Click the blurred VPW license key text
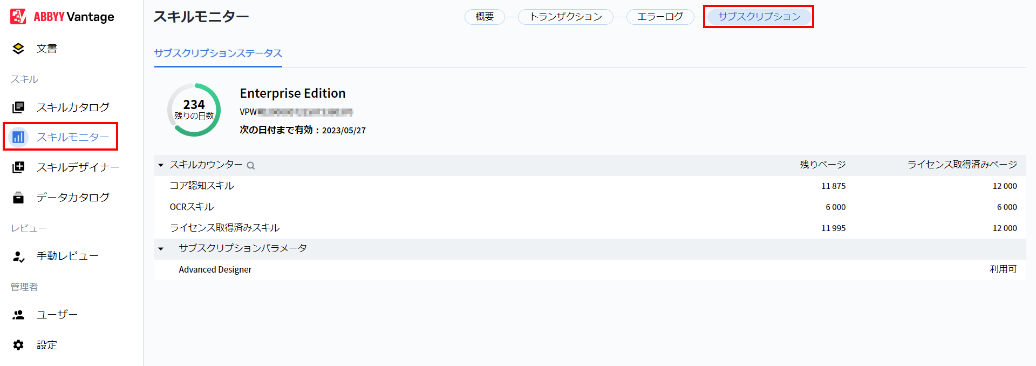 (x=296, y=112)
